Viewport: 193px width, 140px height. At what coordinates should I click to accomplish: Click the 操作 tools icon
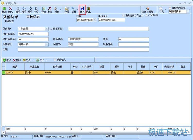(57, 10)
